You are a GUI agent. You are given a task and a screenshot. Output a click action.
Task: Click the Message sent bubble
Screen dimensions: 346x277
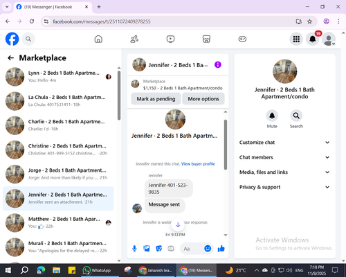click(164, 205)
